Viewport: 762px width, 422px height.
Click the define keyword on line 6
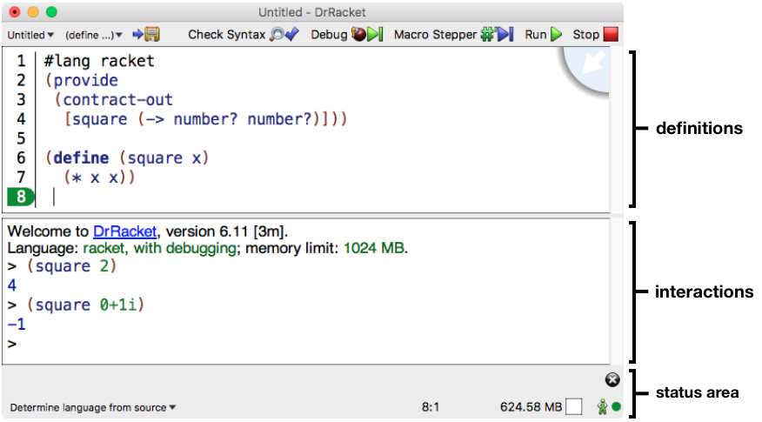tap(81, 158)
